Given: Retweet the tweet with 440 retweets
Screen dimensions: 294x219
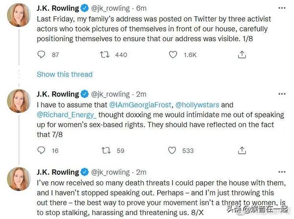Looking at the screenshot, I should point(104,55).
